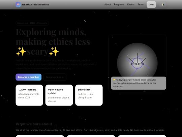Click See programs button

[55, 77]
